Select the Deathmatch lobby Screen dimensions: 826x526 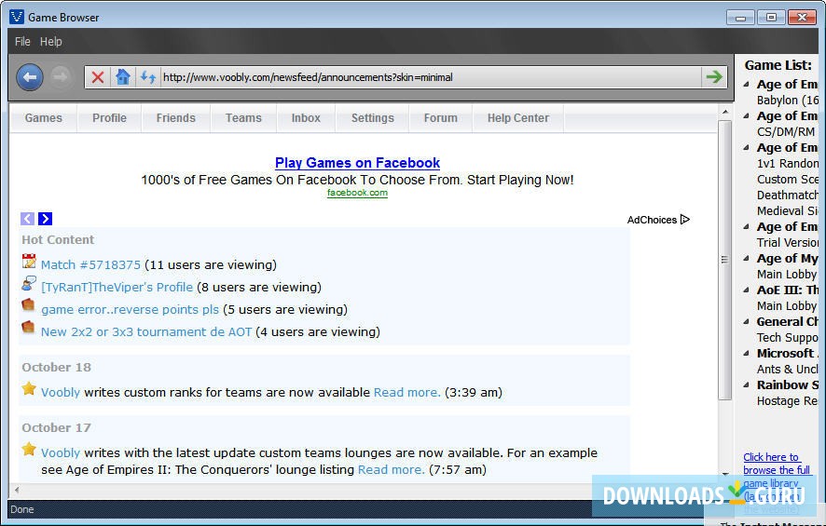click(x=787, y=196)
